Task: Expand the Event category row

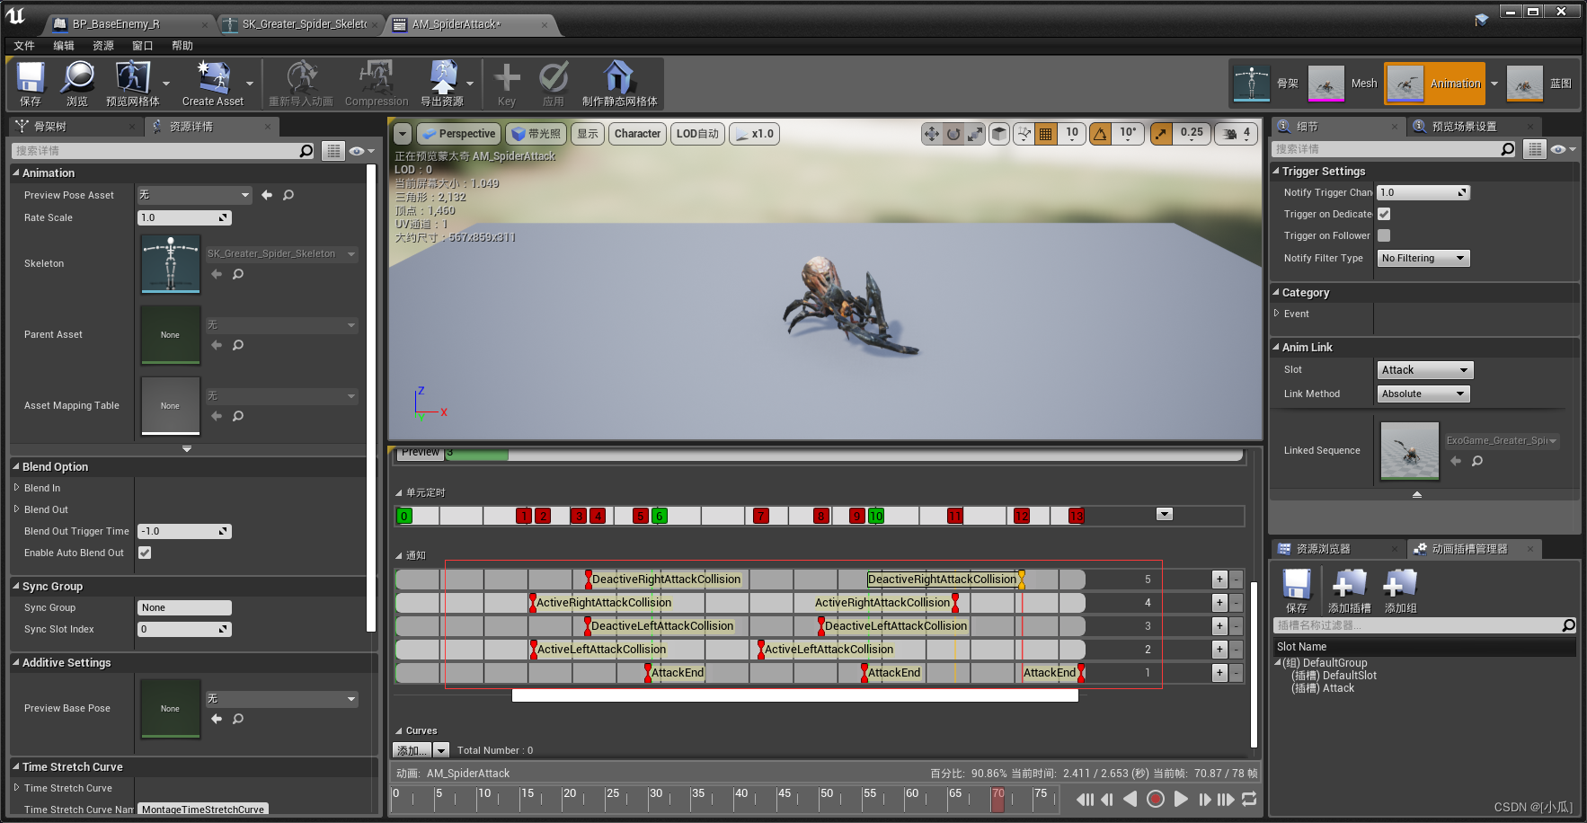Action: tap(1277, 314)
